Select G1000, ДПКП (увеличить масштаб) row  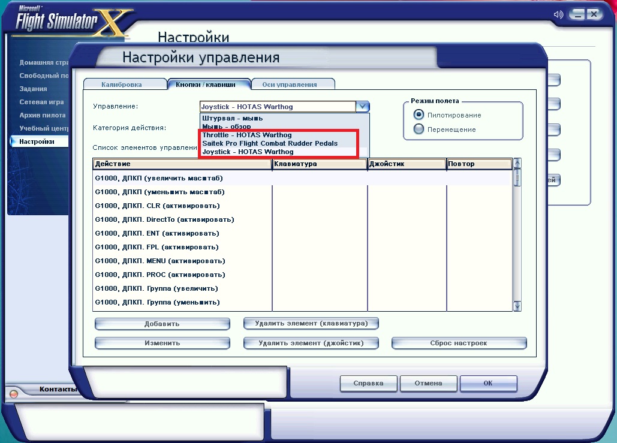click(302, 178)
